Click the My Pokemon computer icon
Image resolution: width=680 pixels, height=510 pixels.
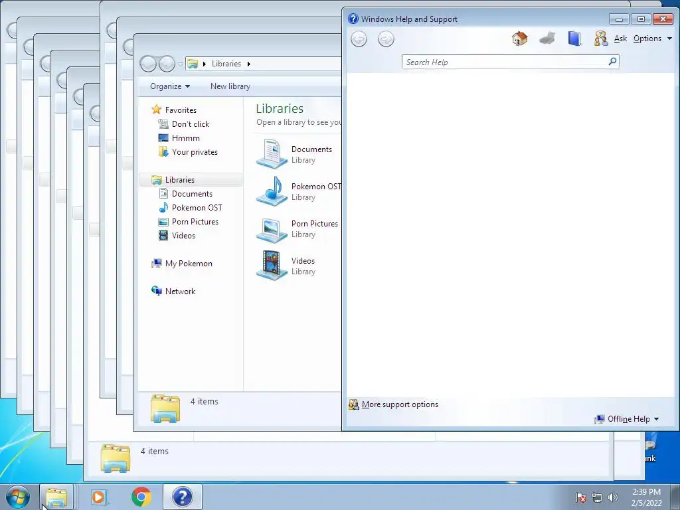[156, 263]
